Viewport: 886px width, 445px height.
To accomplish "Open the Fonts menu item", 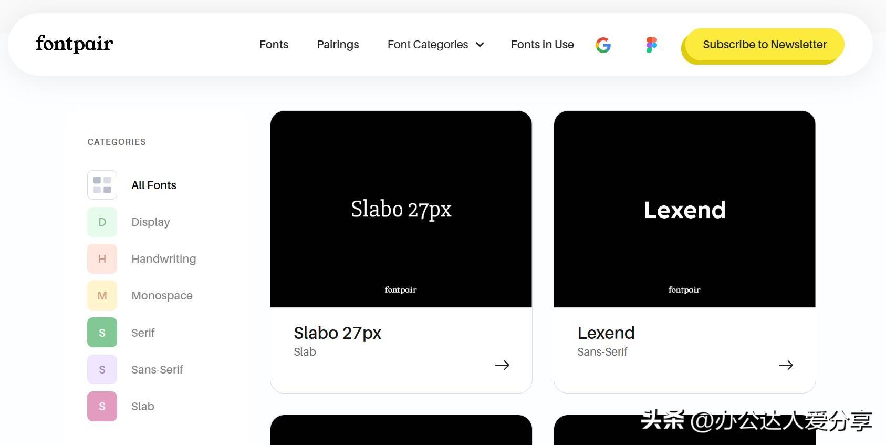I will click(x=274, y=45).
